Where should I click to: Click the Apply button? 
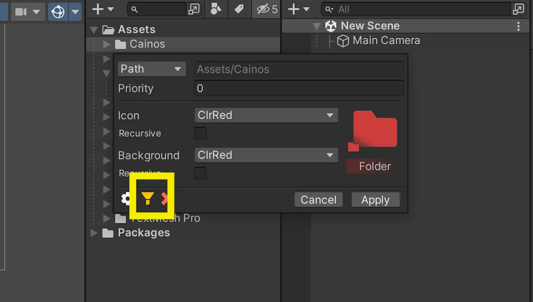[x=376, y=200]
